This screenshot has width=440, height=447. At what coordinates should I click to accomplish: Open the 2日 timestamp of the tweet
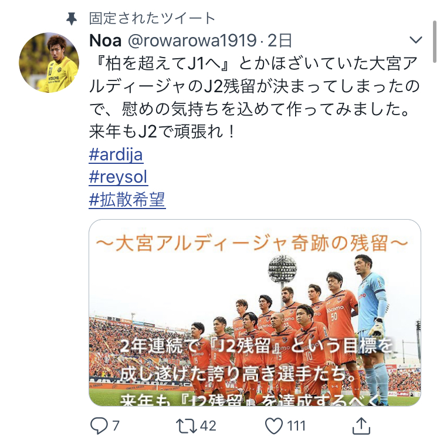(279, 41)
